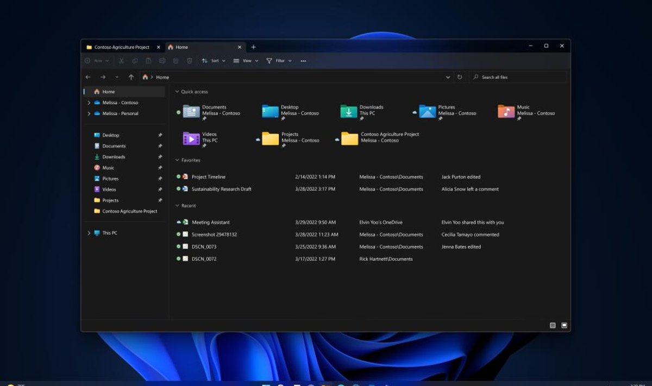
Task: Open the Sort dropdown menu
Action: point(212,61)
